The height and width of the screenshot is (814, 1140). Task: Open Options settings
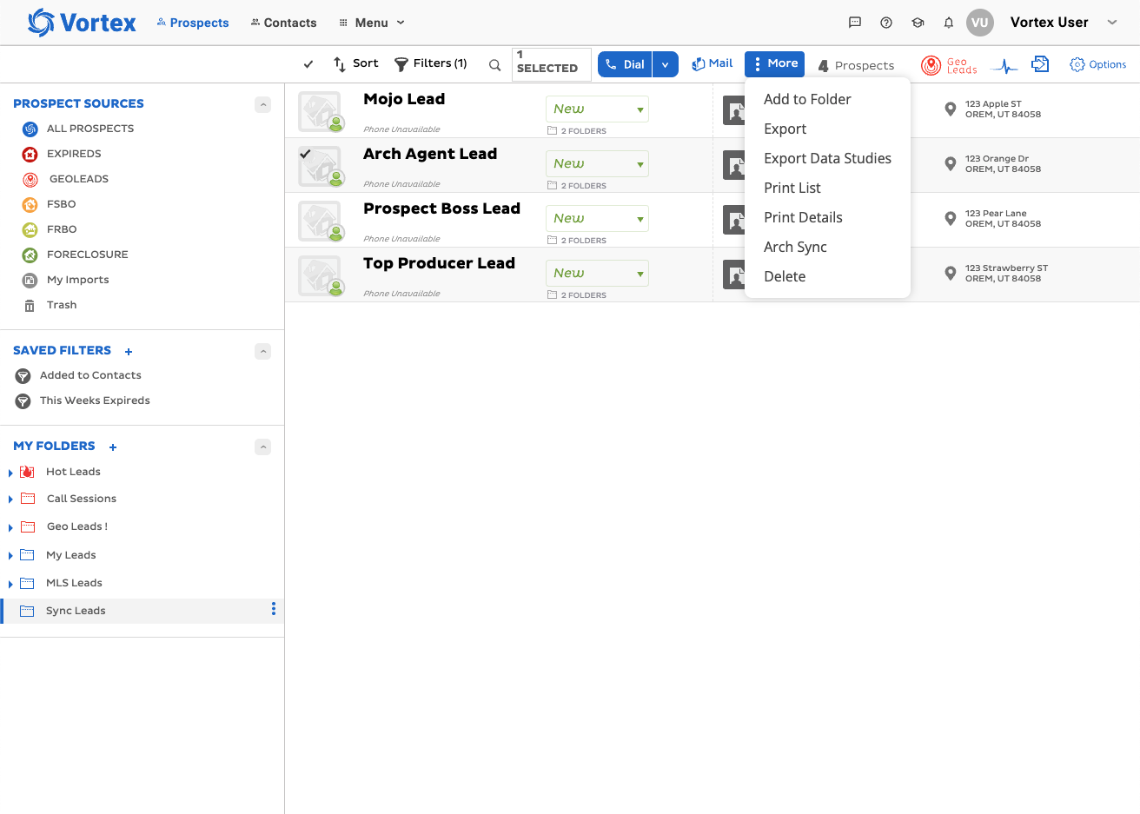(1098, 64)
